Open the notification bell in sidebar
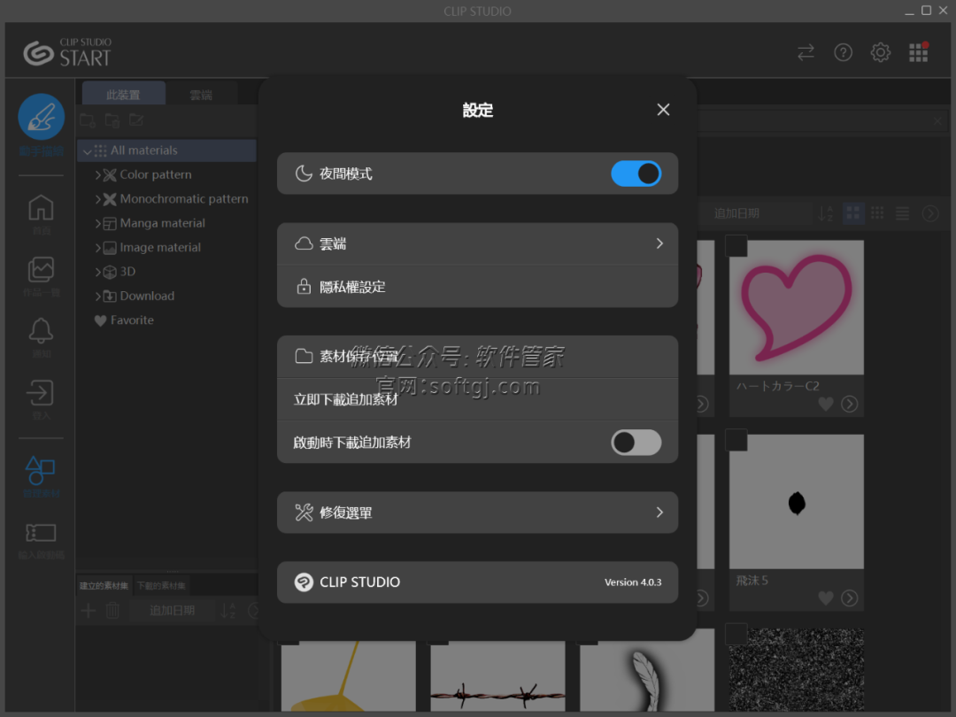956x717 pixels. [x=42, y=331]
